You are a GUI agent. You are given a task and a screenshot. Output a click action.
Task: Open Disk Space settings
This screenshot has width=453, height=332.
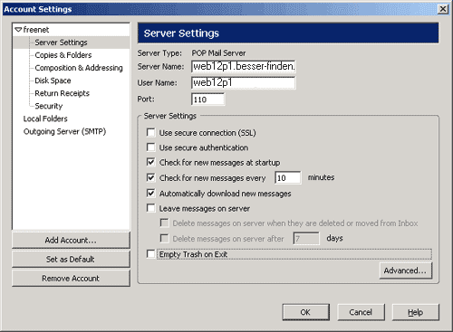(53, 81)
